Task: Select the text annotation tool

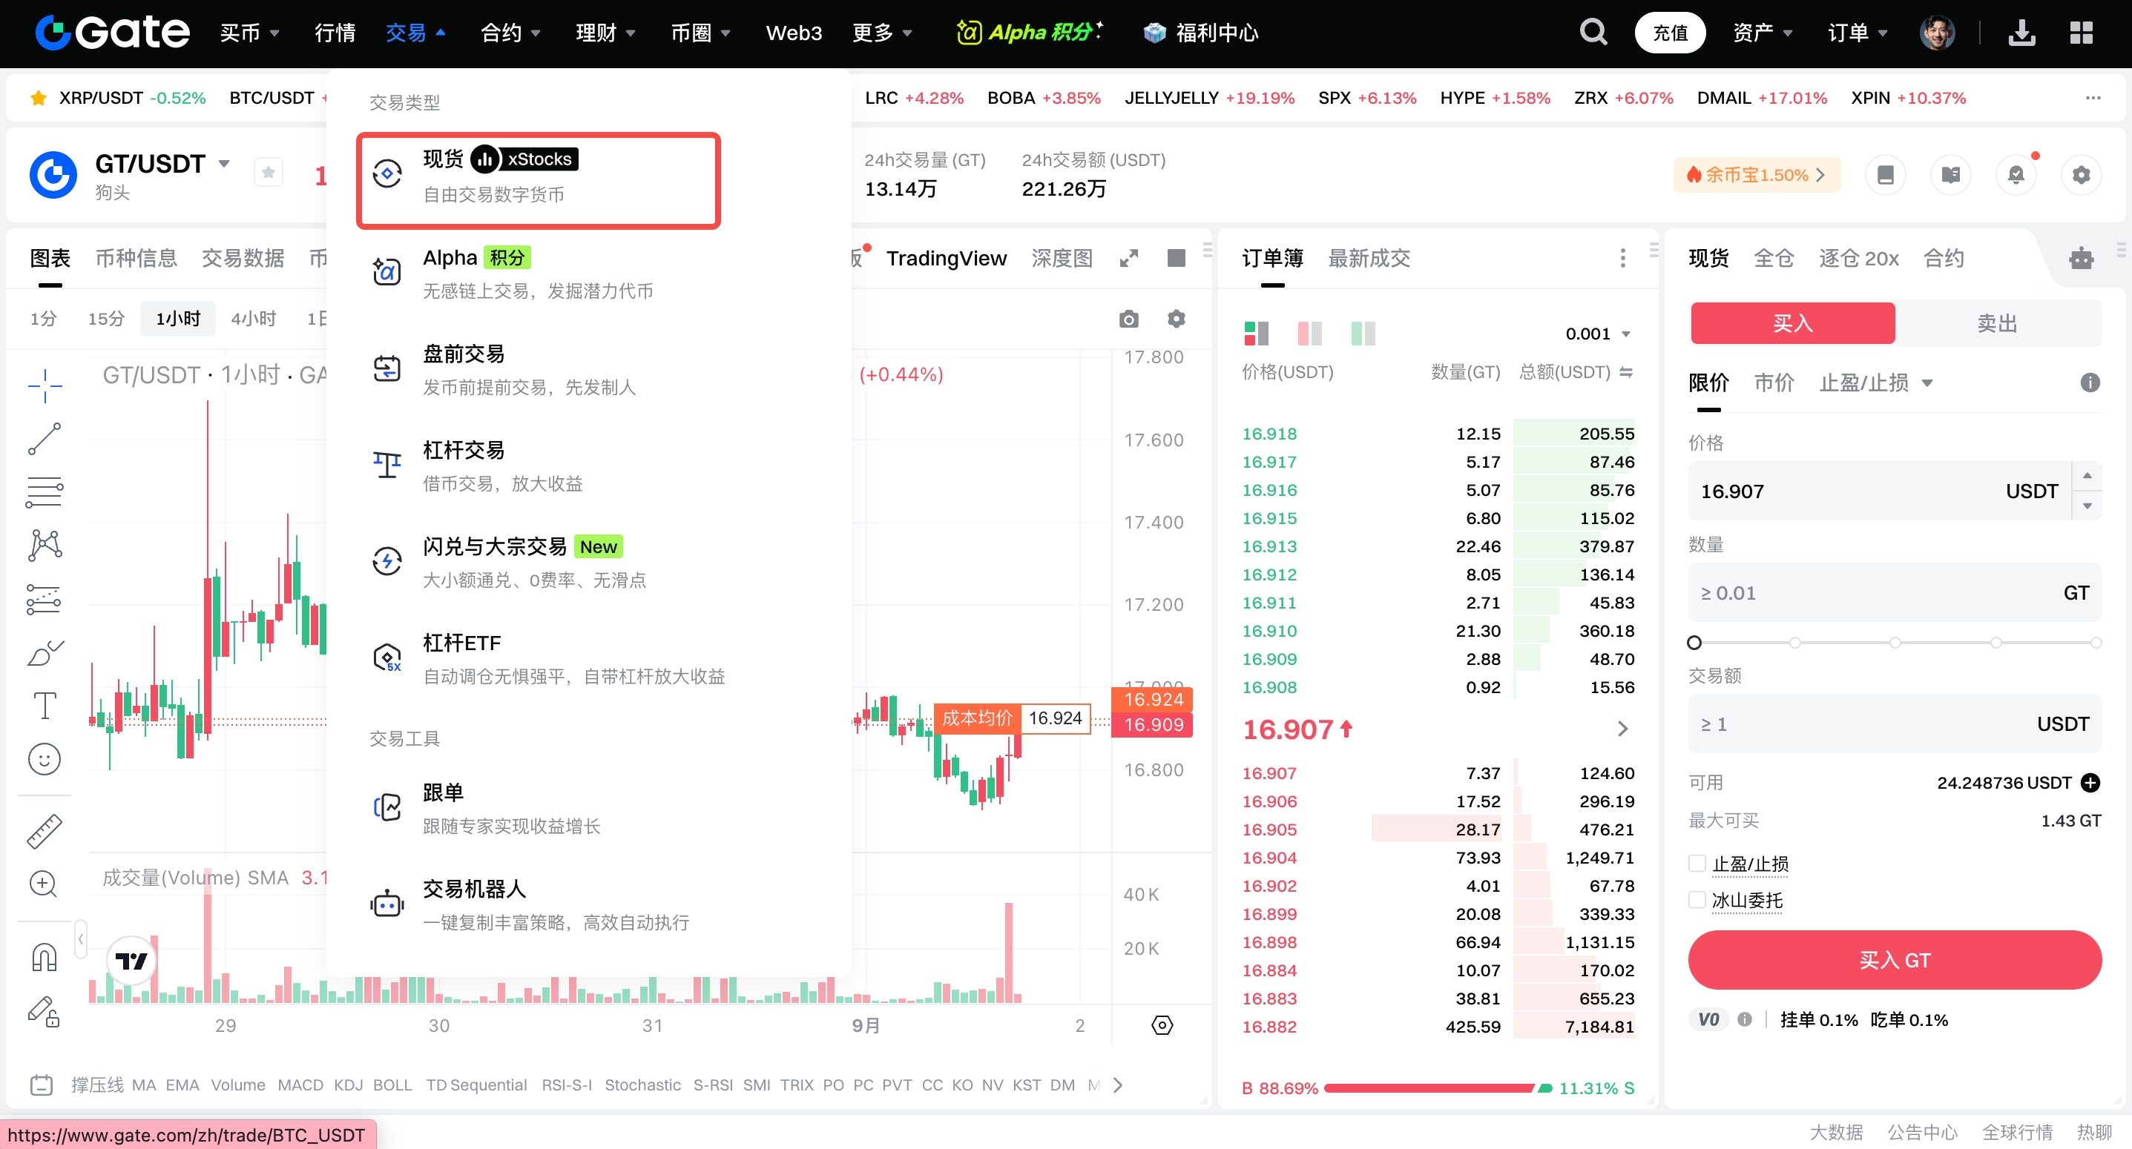Action: tap(45, 706)
